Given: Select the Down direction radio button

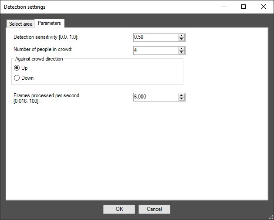Looking at the screenshot, I should pos(17,78).
